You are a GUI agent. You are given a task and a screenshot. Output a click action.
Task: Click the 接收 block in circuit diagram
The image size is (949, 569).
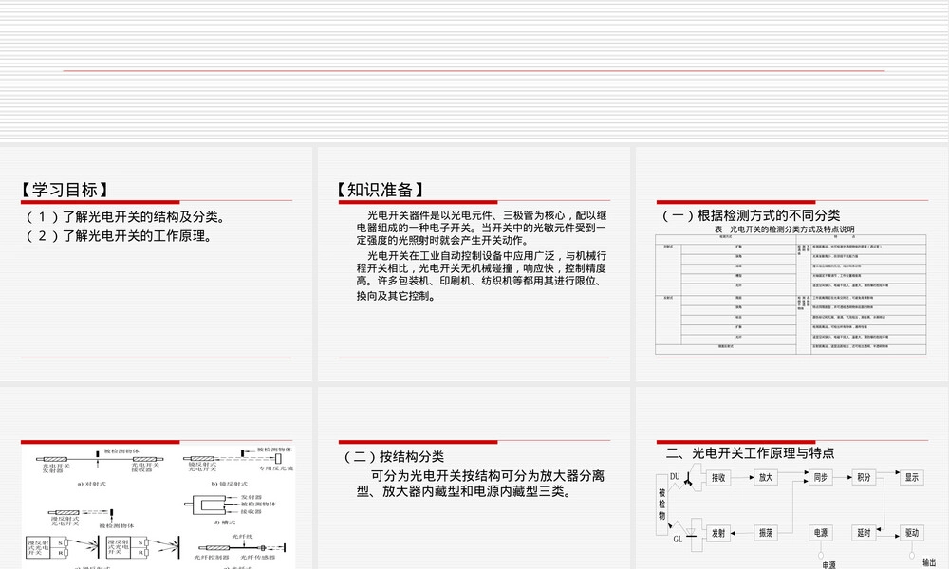(718, 478)
